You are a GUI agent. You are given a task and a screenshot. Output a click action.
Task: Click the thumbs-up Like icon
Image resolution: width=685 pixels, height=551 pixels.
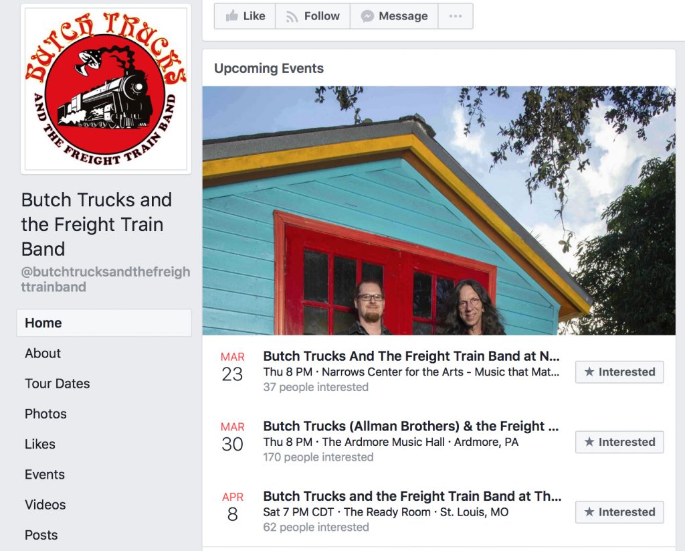coord(231,16)
